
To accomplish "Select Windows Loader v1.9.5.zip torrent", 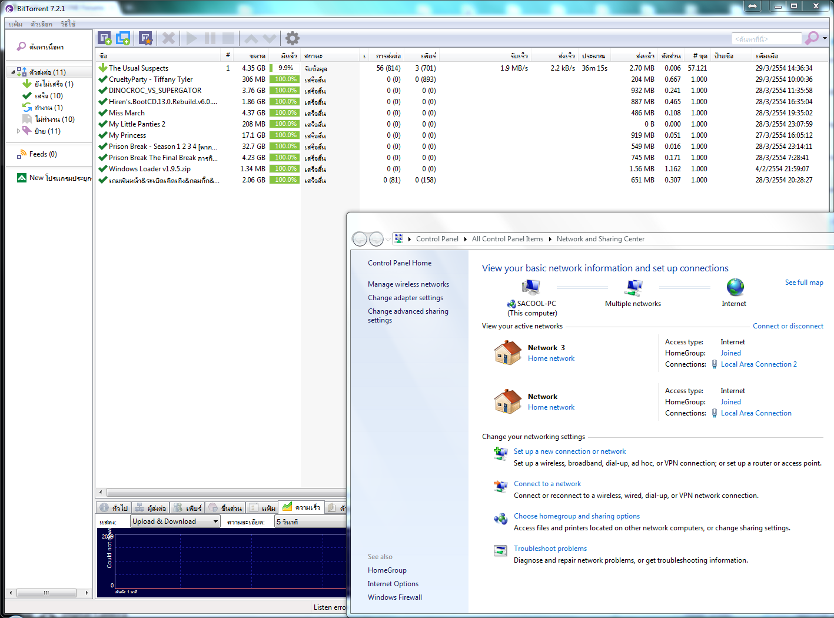I will (462, 169).
